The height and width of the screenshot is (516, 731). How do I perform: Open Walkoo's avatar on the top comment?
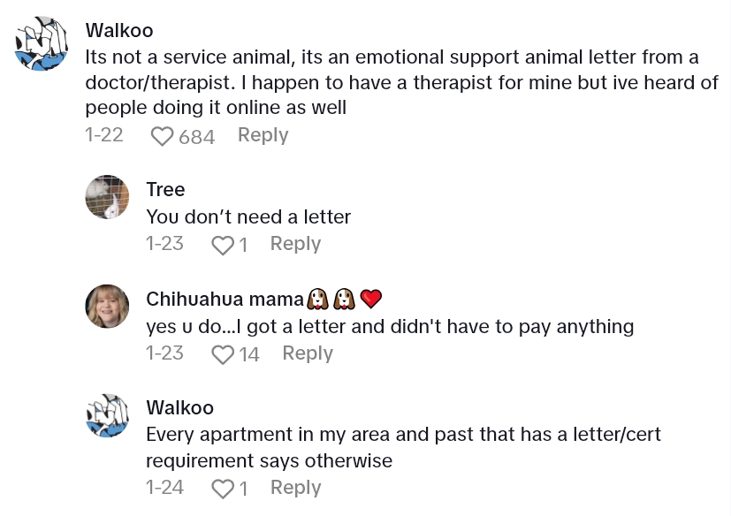coord(42,44)
